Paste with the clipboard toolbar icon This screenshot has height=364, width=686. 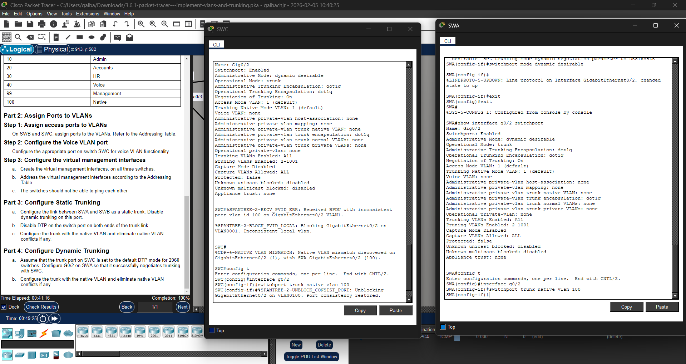[103, 24]
